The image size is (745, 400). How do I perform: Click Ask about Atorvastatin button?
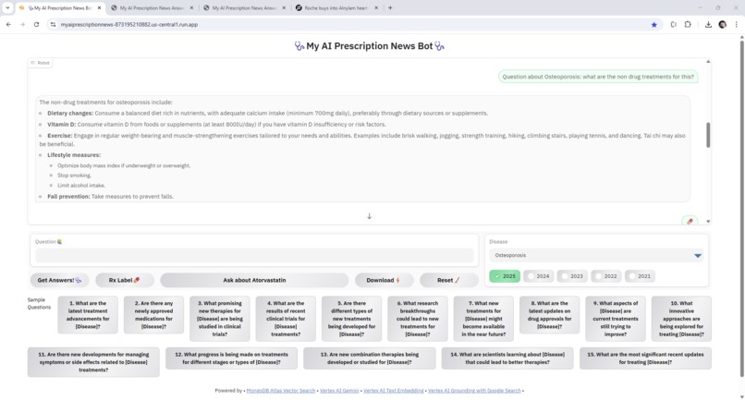(x=254, y=280)
